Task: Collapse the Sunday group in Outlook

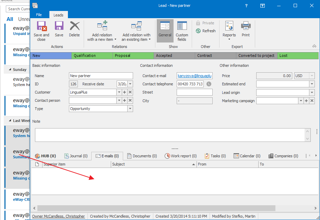Action: click(10, 70)
